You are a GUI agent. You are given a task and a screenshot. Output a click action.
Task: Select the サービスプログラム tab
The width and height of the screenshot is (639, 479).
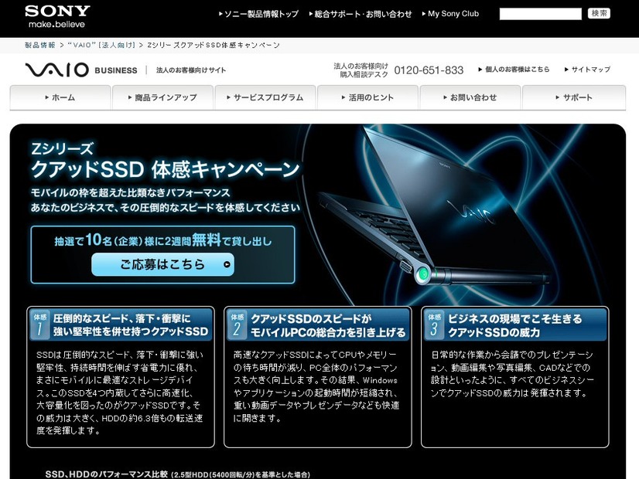[265, 97]
